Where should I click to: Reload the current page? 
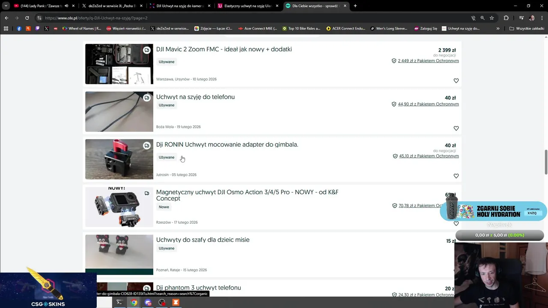click(27, 18)
